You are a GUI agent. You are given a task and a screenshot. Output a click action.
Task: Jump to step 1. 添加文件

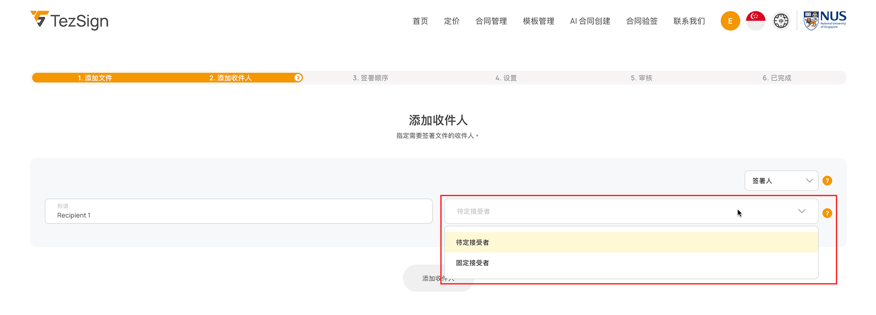95,78
